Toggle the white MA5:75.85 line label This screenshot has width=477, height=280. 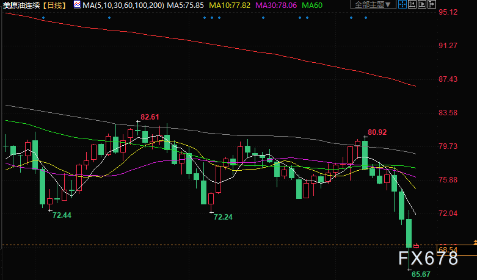pyautogui.click(x=186, y=5)
